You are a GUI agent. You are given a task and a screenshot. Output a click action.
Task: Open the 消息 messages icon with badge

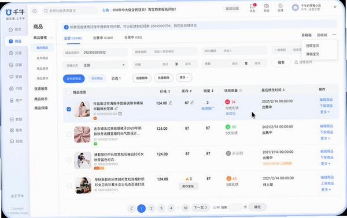coord(252,6)
